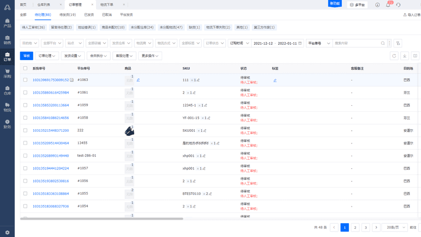
Task: Export orders with download icon
Action: click(405, 56)
